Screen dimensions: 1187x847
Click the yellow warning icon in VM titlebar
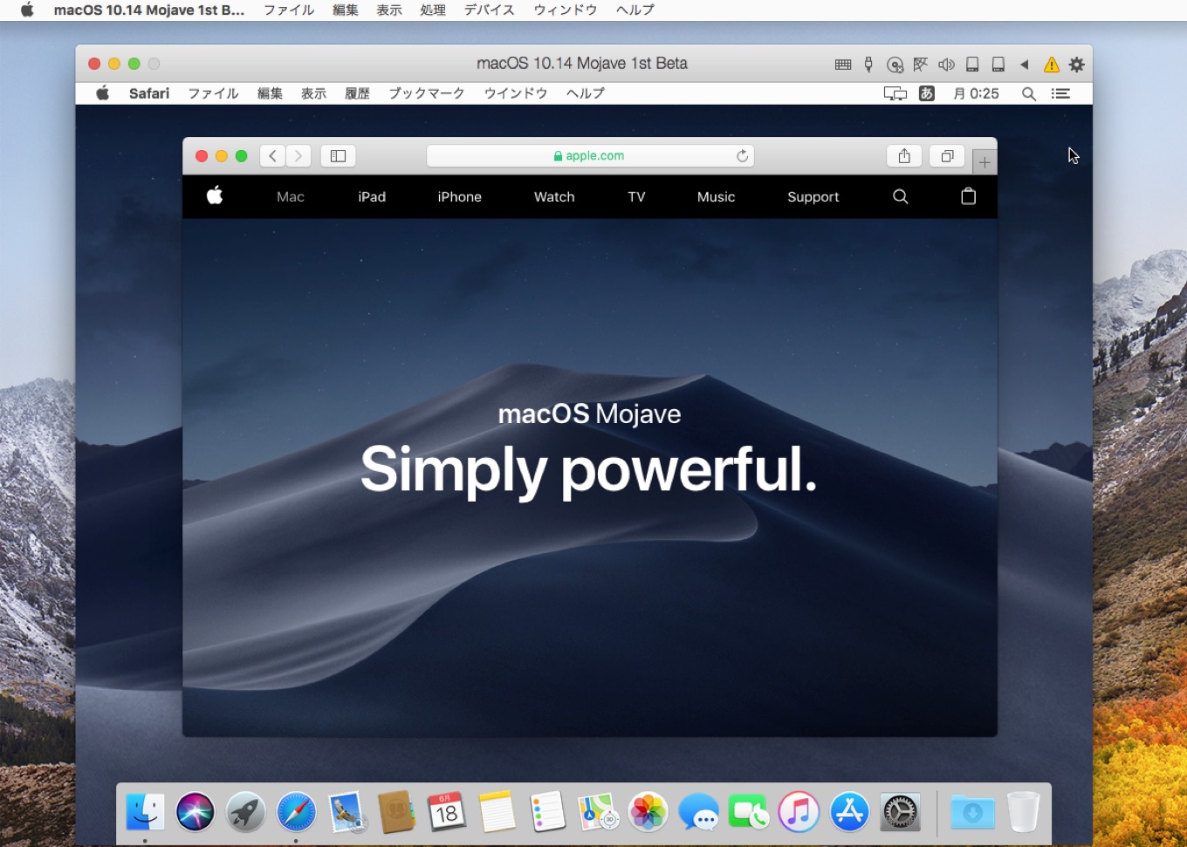[x=1052, y=65]
